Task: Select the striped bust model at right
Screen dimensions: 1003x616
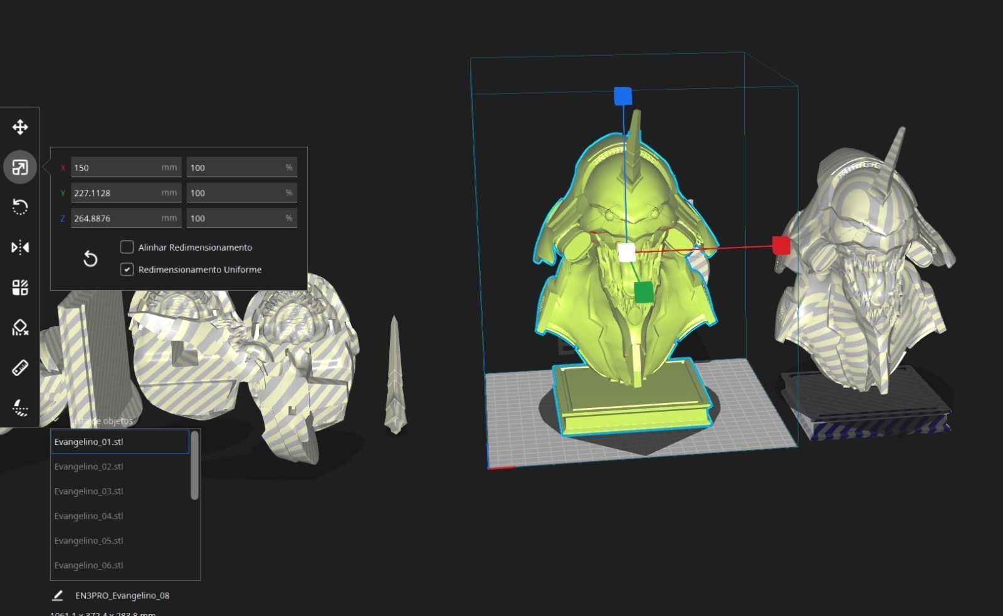Action: coord(864,282)
